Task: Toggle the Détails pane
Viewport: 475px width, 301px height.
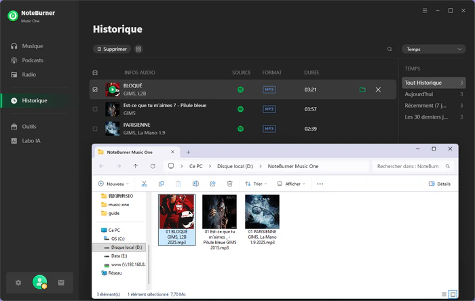Action: (x=440, y=184)
